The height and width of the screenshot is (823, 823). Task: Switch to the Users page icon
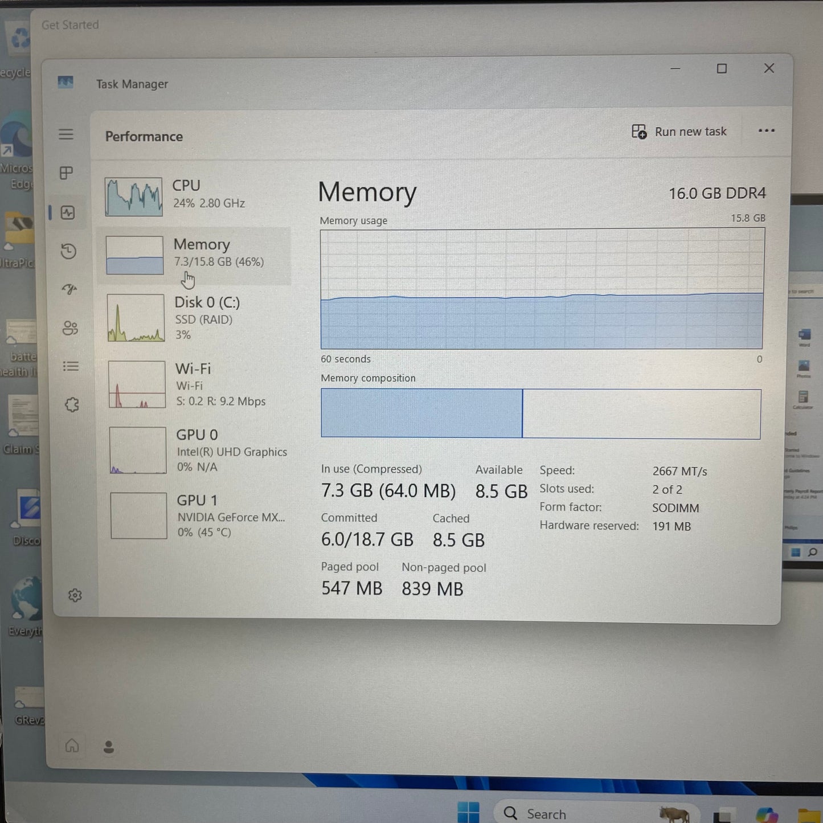point(70,328)
